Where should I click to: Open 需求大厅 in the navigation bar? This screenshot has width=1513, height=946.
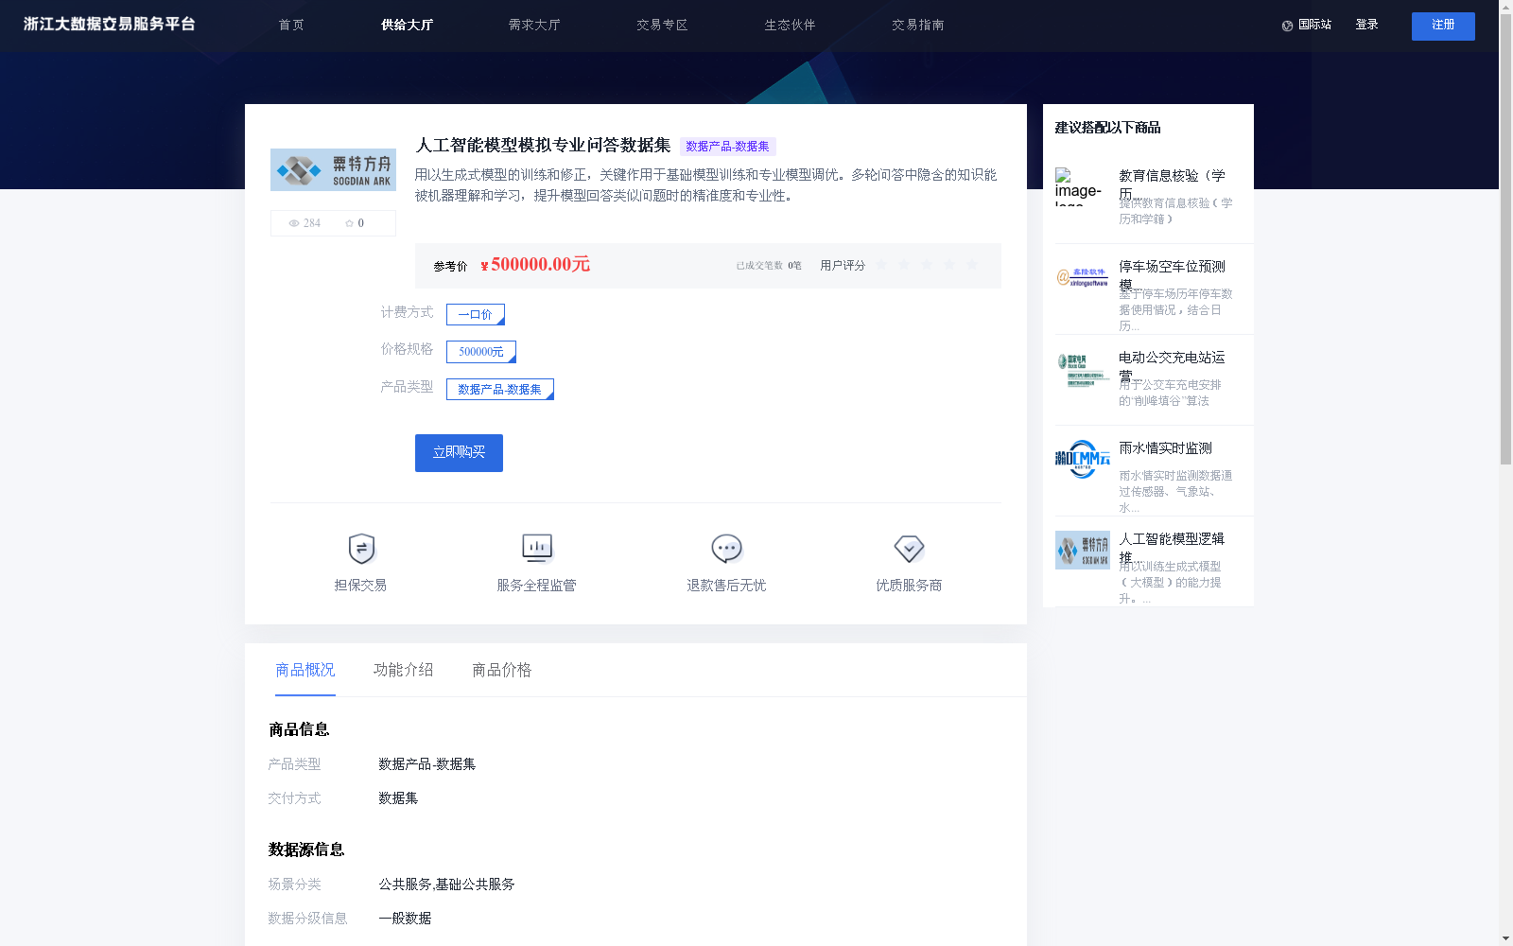tap(534, 25)
